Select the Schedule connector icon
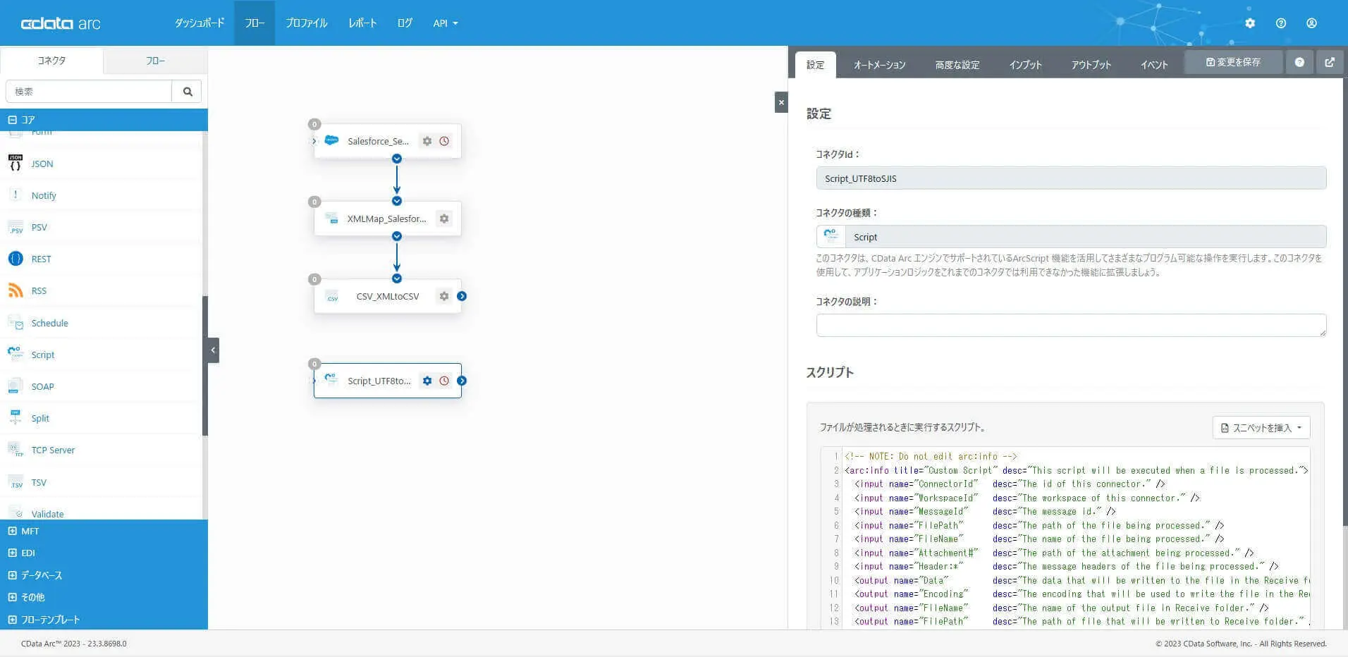 pyautogui.click(x=16, y=323)
